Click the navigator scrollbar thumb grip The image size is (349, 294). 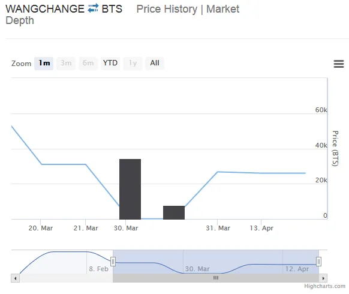tap(216, 278)
